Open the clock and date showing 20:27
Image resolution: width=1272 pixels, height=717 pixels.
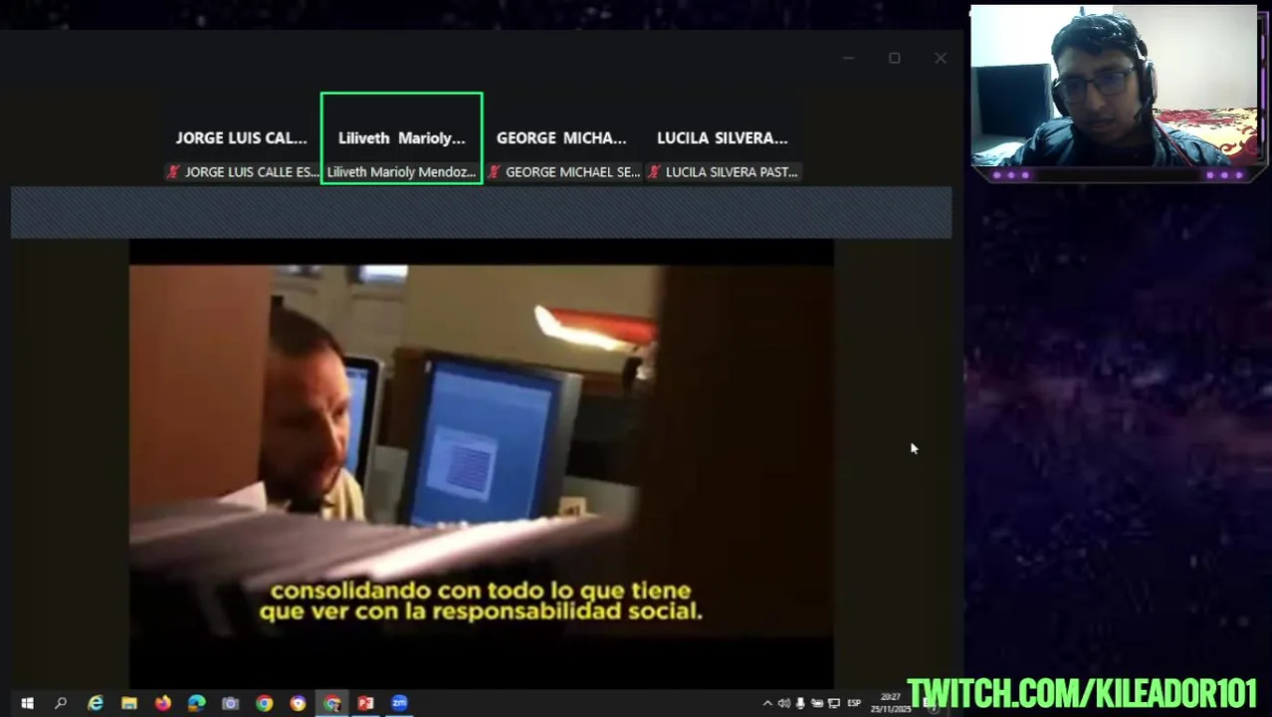[x=891, y=703]
